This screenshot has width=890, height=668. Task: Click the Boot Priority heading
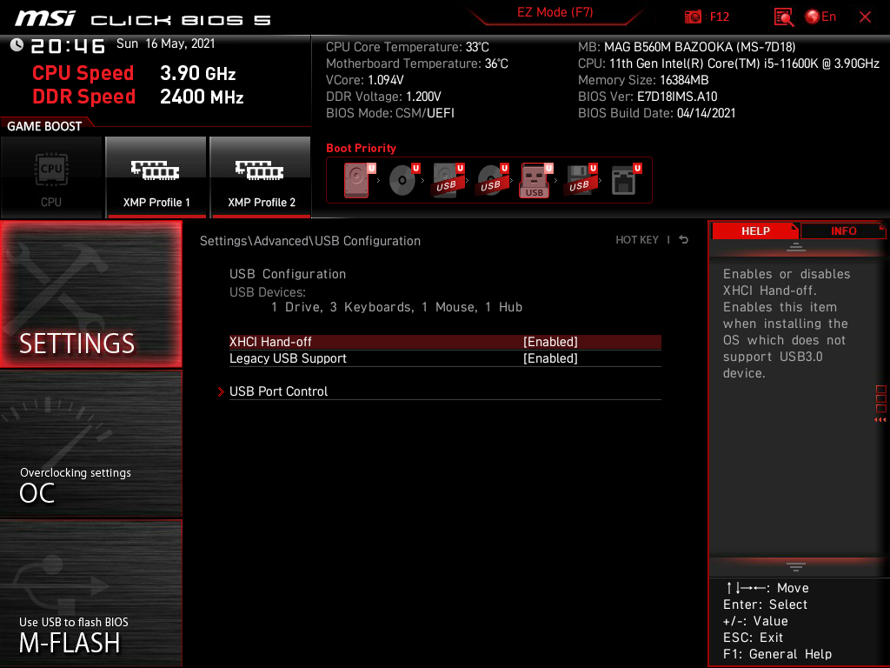pos(361,148)
